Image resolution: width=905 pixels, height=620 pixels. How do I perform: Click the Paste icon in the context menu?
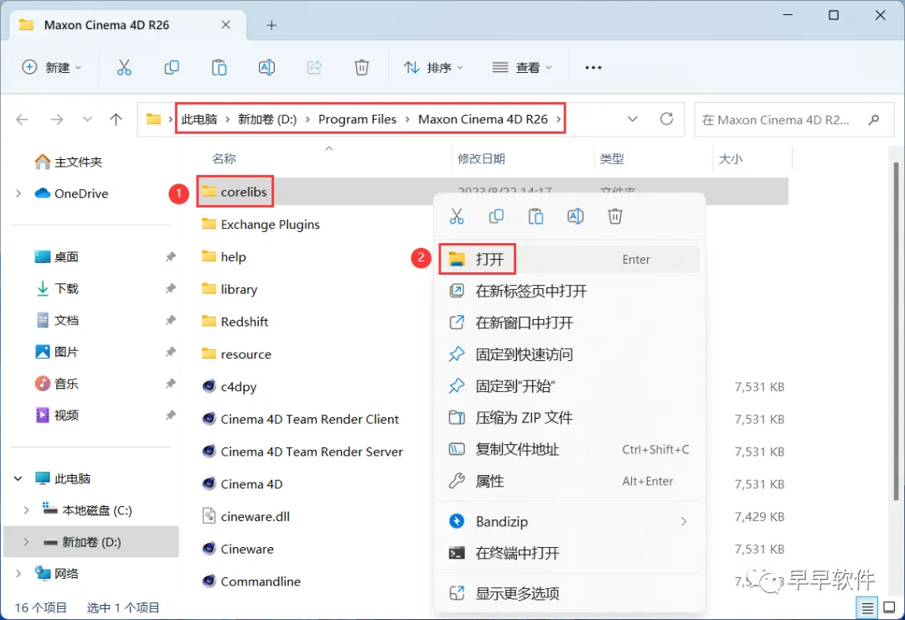point(535,216)
